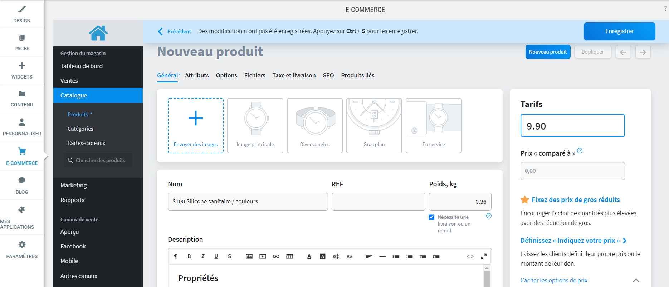
Task: Focus the Nom product name field
Action: coord(248,202)
